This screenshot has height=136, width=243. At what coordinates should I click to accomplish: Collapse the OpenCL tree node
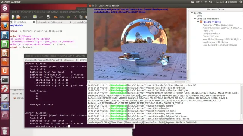192,13
